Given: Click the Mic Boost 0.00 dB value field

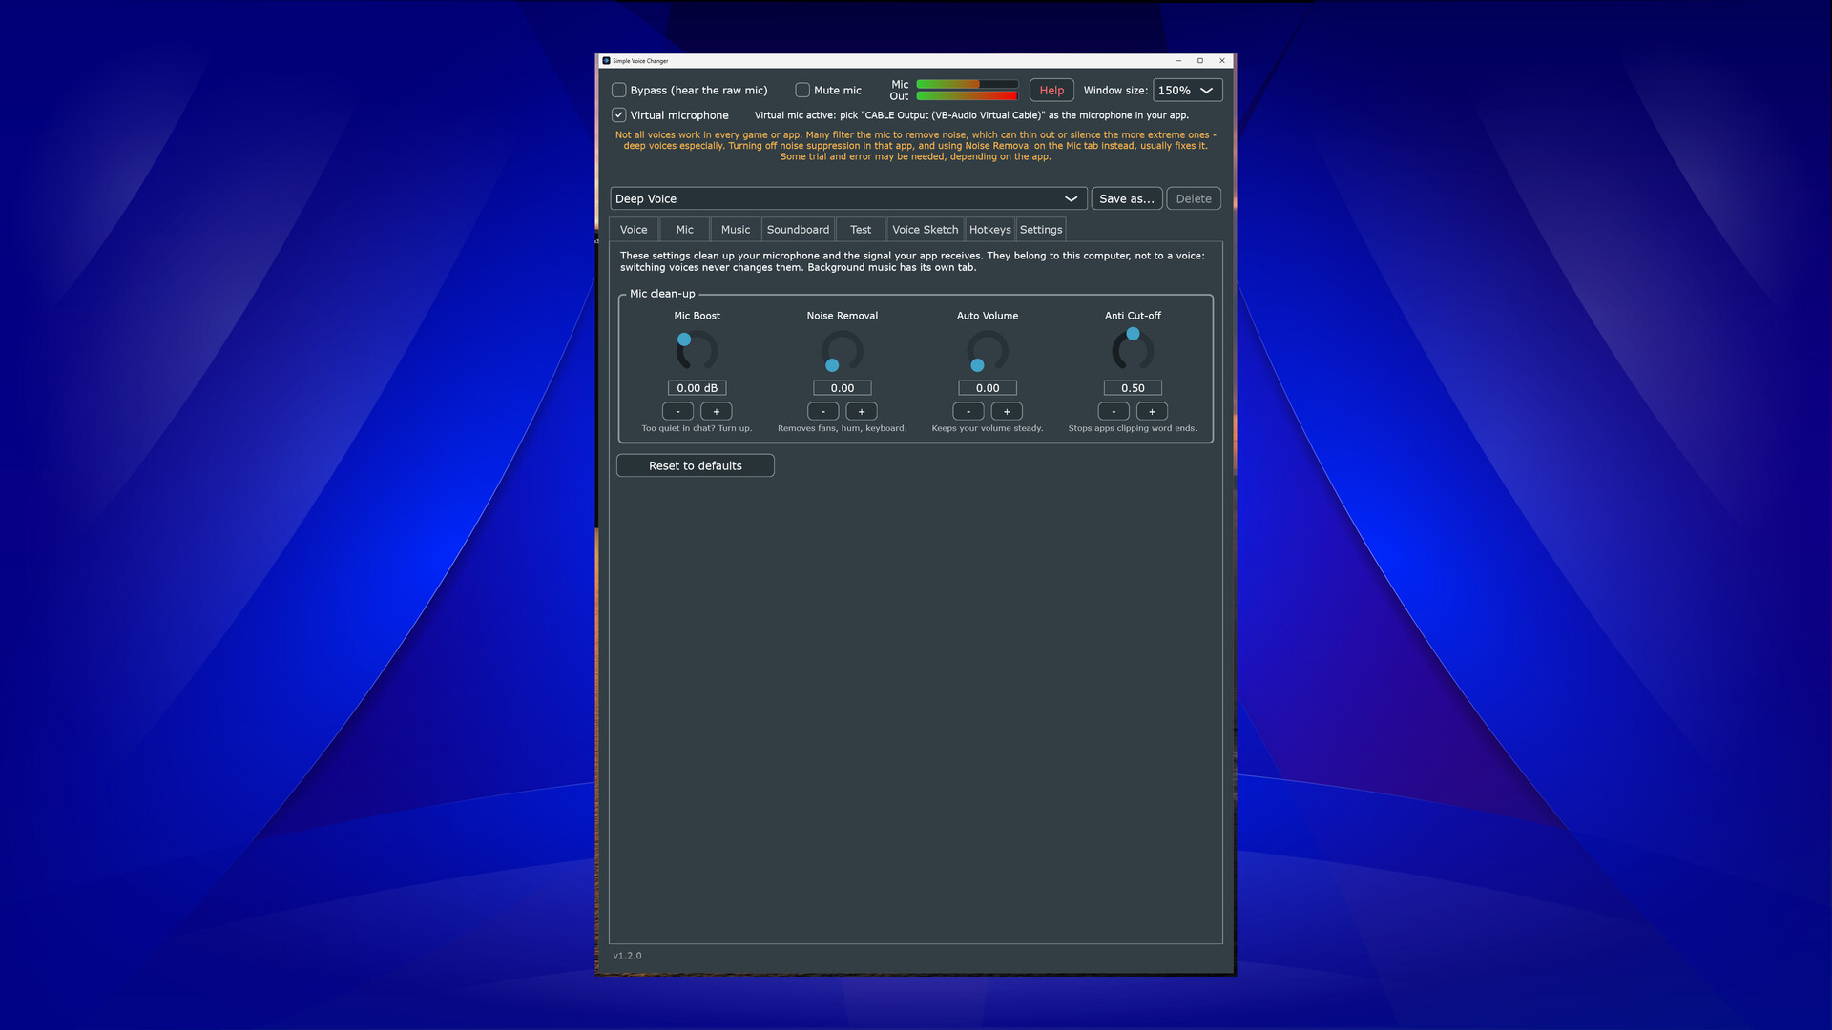Looking at the screenshot, I should [697, 388].
